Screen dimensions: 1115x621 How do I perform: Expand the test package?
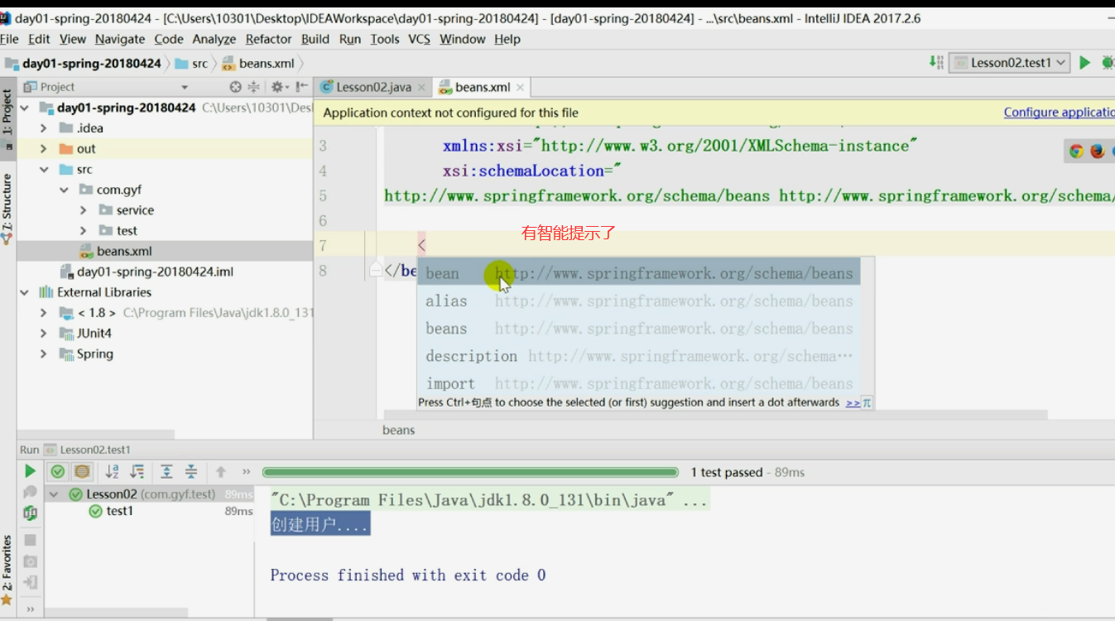pyautogui.click(x=83, y=231)
